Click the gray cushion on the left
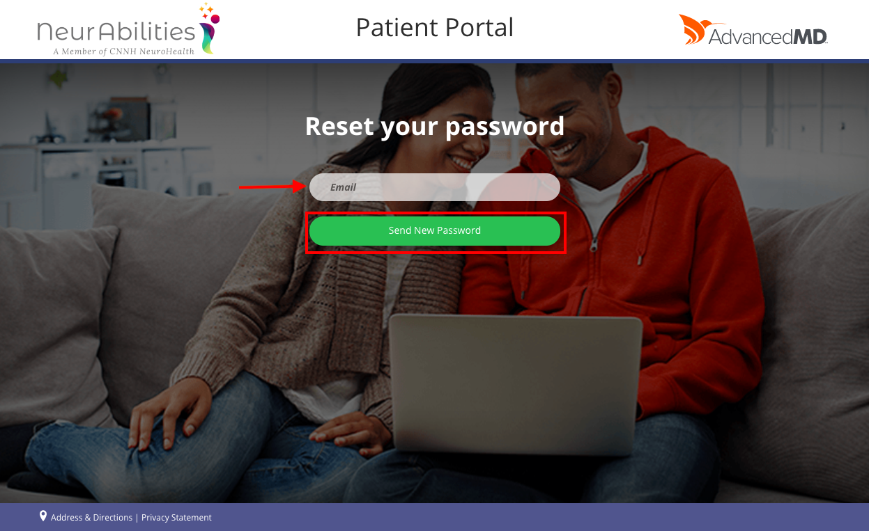 pos(56,320)
